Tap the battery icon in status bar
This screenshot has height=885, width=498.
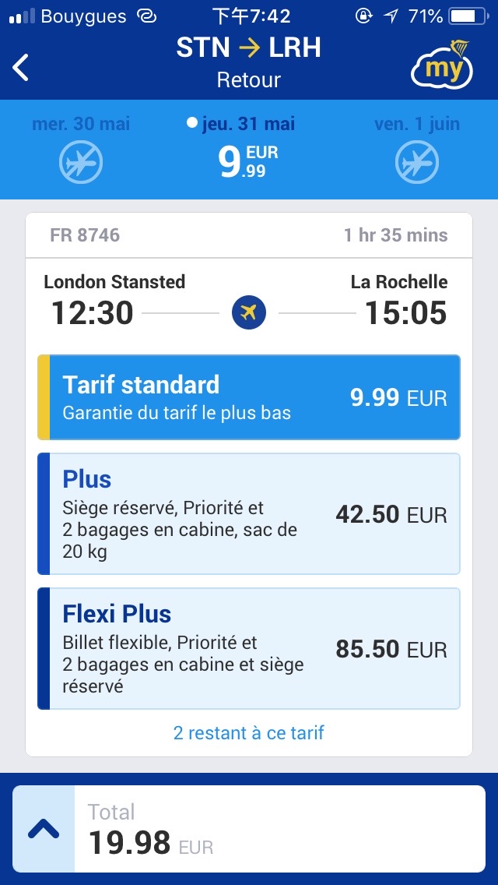tap(467, 16)
